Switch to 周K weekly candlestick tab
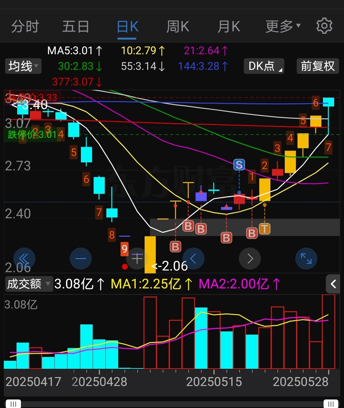The image size is (344, 408). 178,26
